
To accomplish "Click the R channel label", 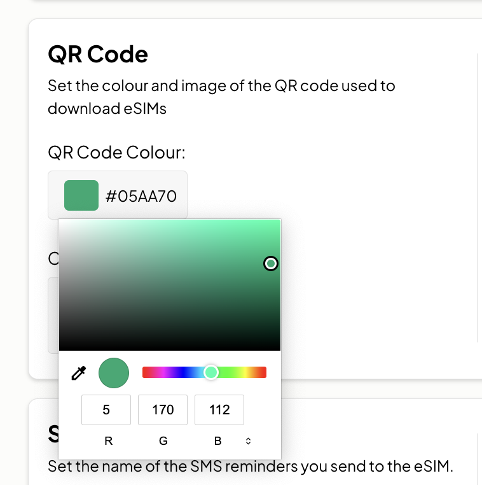I will pos(109,441).
